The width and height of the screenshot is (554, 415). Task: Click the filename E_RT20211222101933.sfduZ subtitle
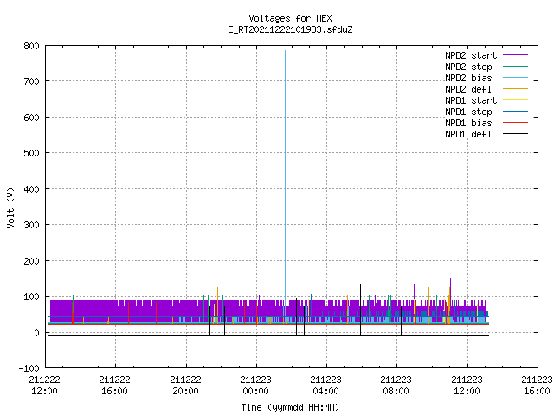pyautogui.click(x=291, y=29)
